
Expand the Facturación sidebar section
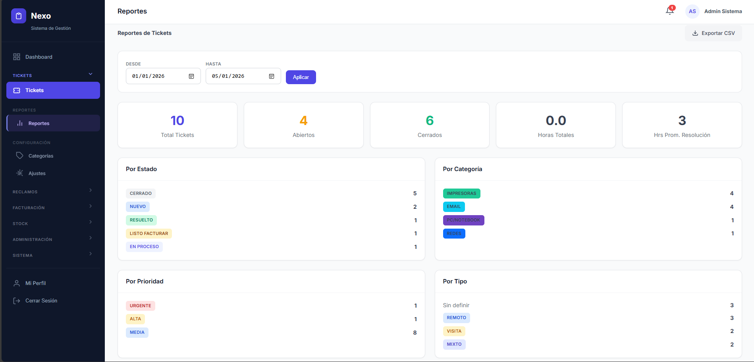click(x=91, y=206)
